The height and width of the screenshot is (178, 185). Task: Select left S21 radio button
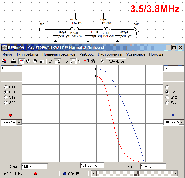6,92
